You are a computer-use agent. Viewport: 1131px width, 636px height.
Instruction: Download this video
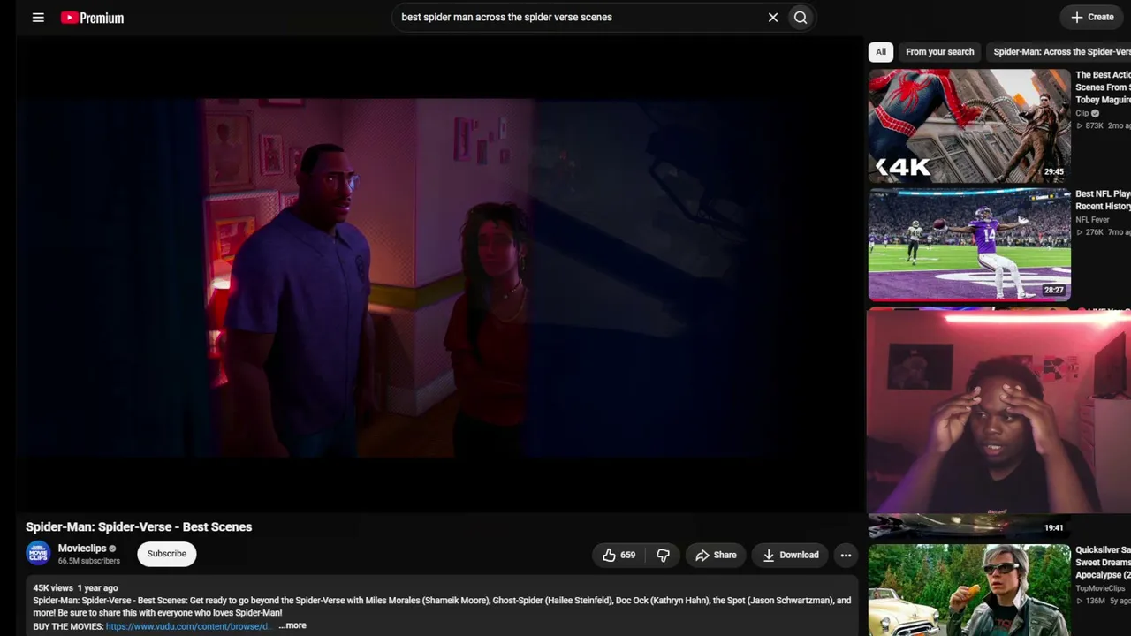tap(791, 555)
